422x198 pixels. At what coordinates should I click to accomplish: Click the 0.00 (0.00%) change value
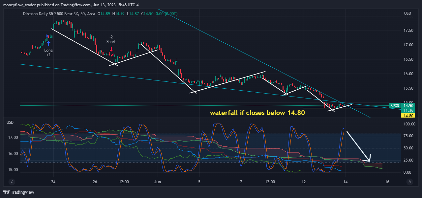(x=166, y=14)
